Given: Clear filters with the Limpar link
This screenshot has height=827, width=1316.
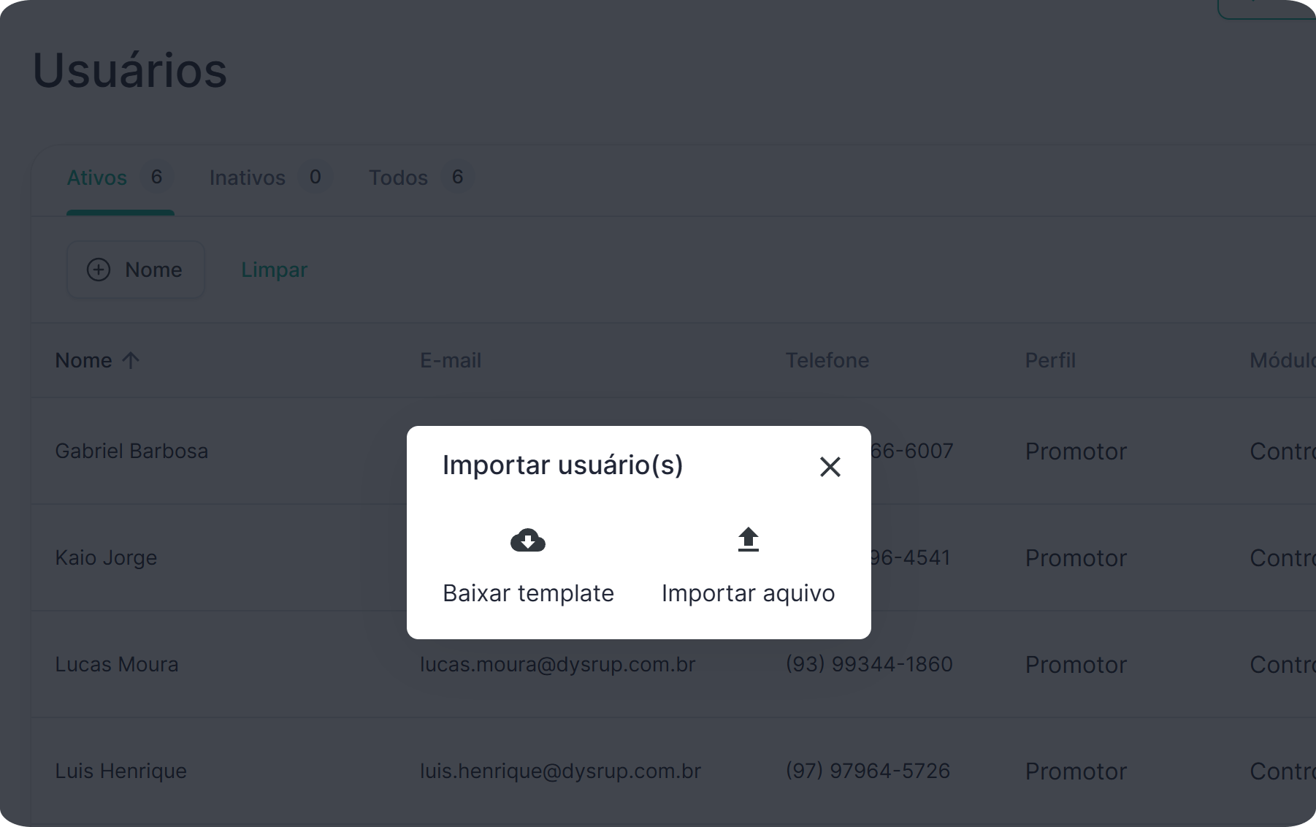Looking at the screenshot, I should (x=275, y=270).
